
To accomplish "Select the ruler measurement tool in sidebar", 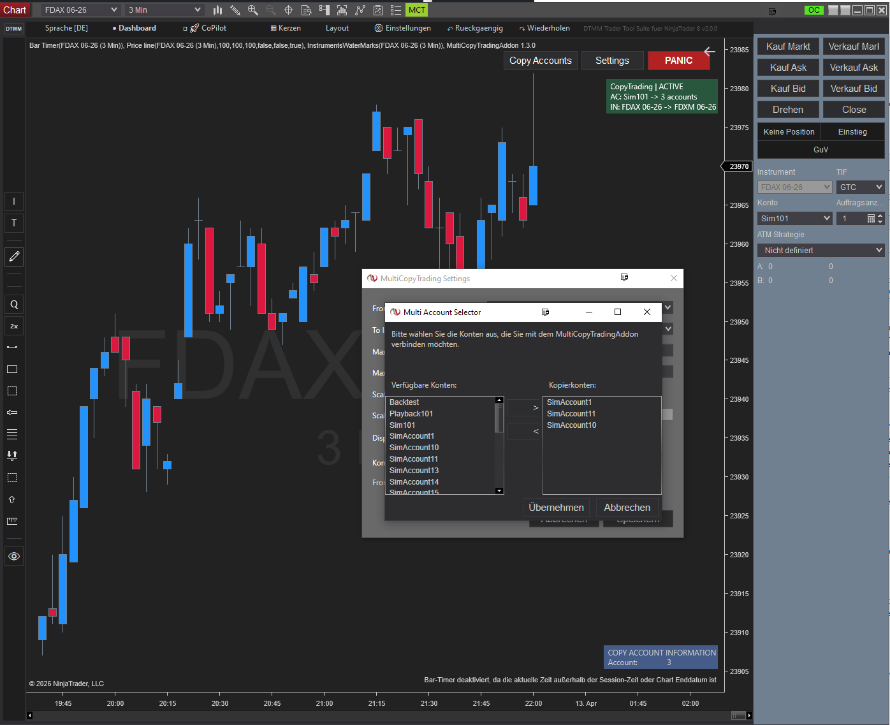I will pyautogui.click(x=12, y=521).
